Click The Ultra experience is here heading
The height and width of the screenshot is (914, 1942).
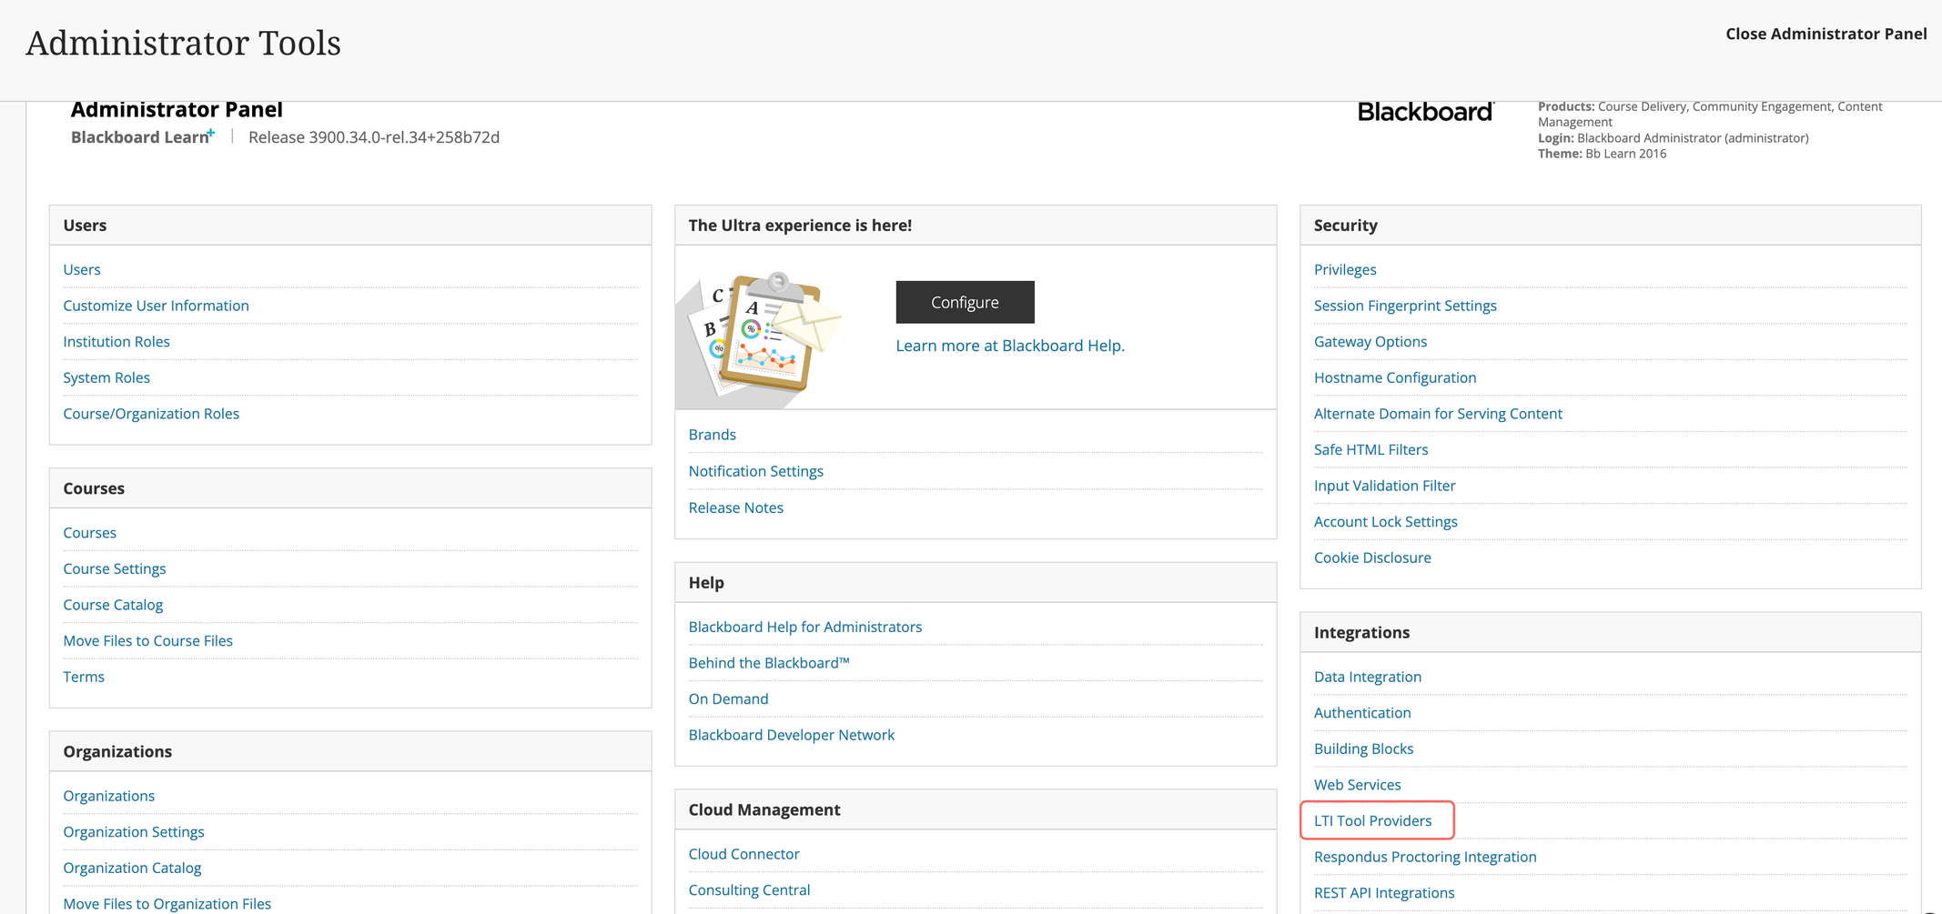[x=800, y=226]
